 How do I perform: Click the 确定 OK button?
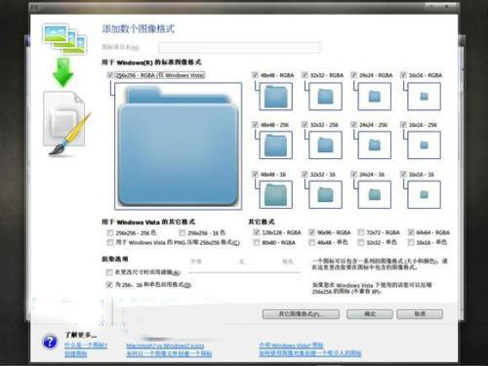pyautogui.click(x=370, y=314)
